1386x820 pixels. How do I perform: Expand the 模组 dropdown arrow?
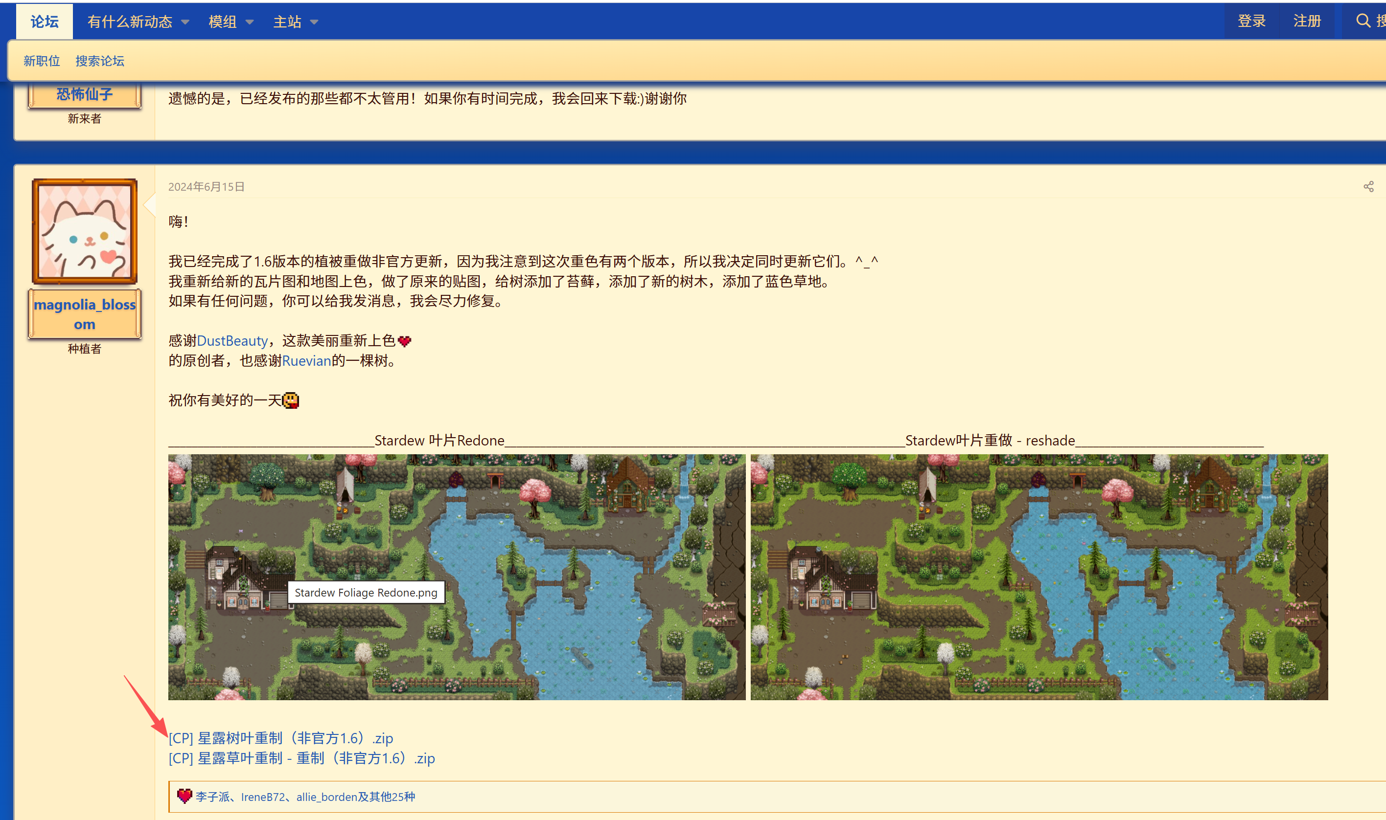250,22
